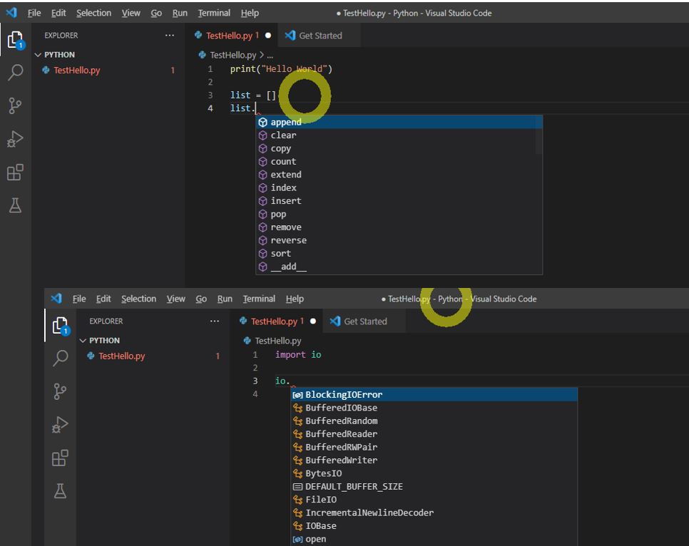Choose 'IncrementalNewlineDecoder' from the io suggestions
Image resolution: width=689 pixels, height=546 pixels.
click(x=434, y=513)
